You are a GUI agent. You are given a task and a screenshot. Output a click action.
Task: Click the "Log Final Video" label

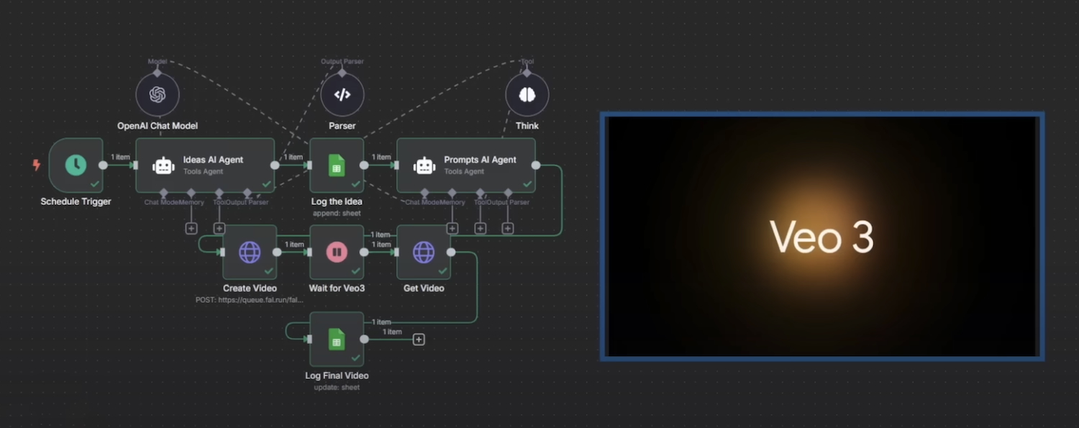pyautogui.click(x=337, y=375)
